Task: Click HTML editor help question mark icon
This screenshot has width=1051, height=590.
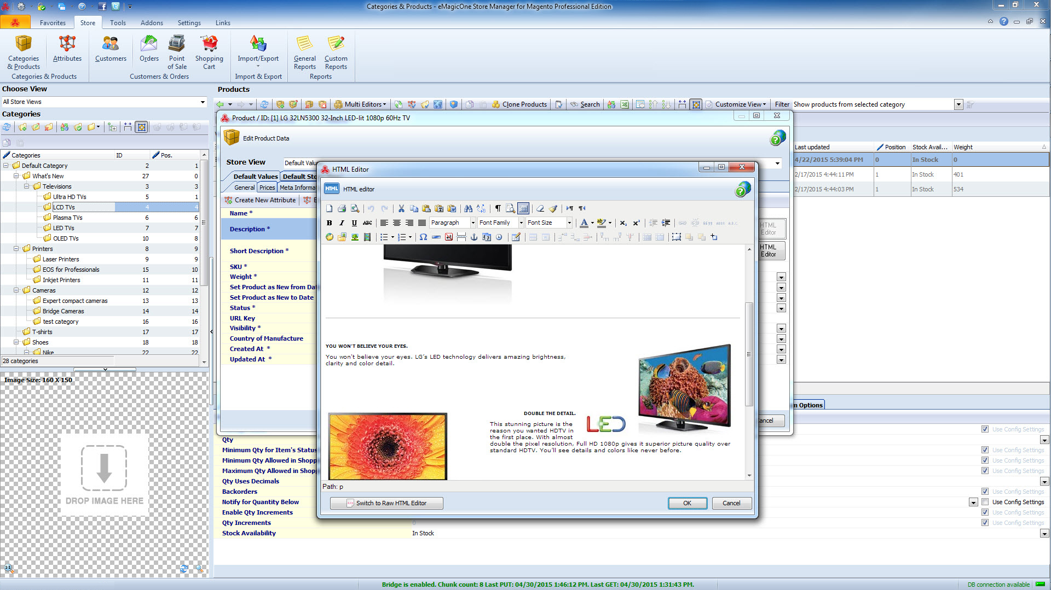Action: (743, 189)
